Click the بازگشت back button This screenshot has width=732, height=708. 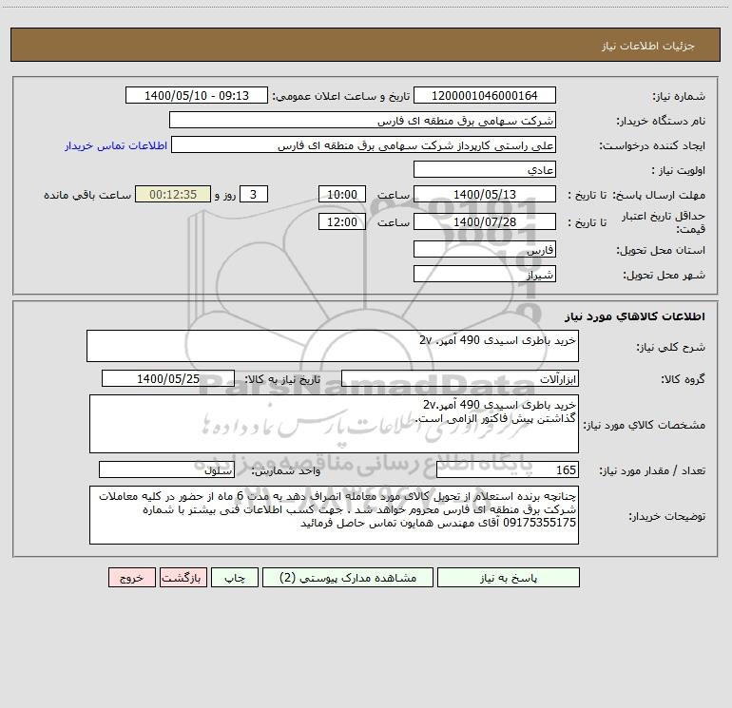point(183,578)
